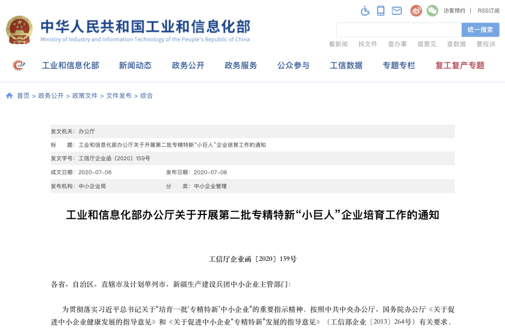Screen dimensions: 505x329
Task: Open the ministry's Weibo via red icon
Action: coord(416,10)
